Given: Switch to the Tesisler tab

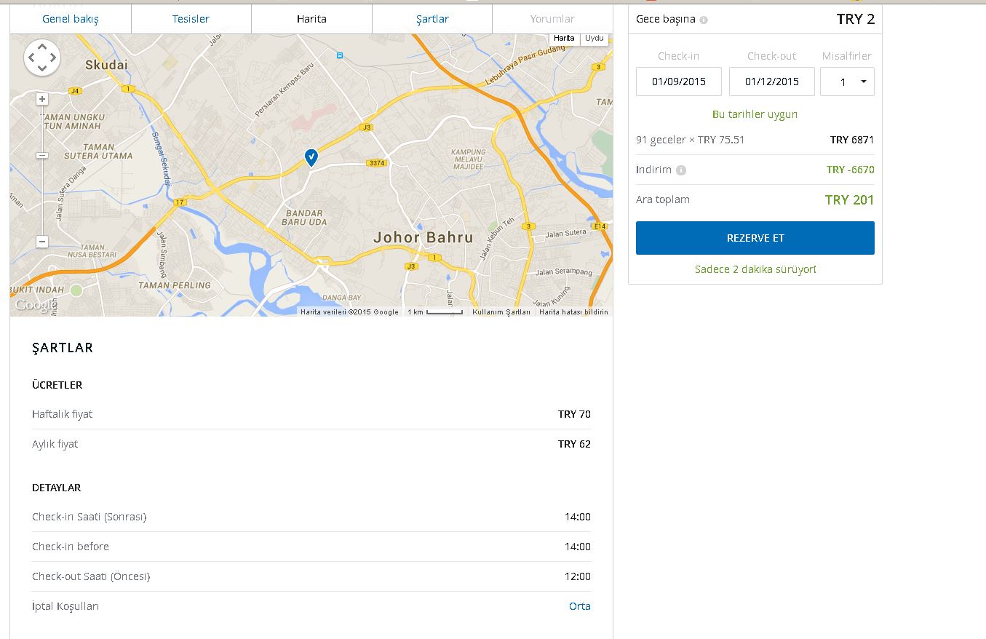Looking at the screenshot, I should pyautogui.click(x=191, y=19).
